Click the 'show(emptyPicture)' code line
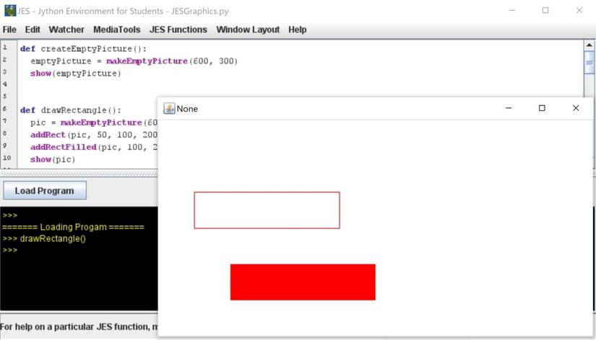This screenshot has width=596, height=340. coord(76,73)
